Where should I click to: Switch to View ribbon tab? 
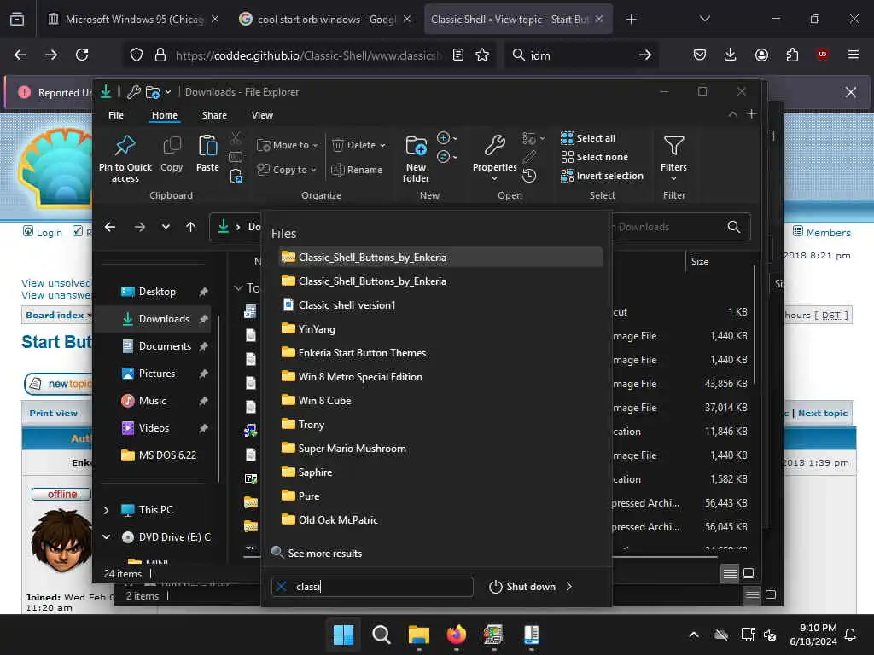pyautogui.click(x=262, y=115)
